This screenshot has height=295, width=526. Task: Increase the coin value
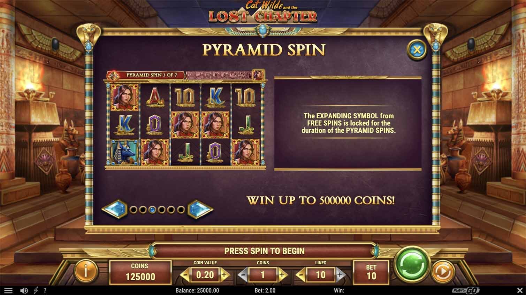click(224, 275)
